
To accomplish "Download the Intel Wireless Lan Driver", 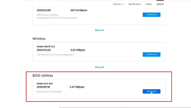I will 152,55.
